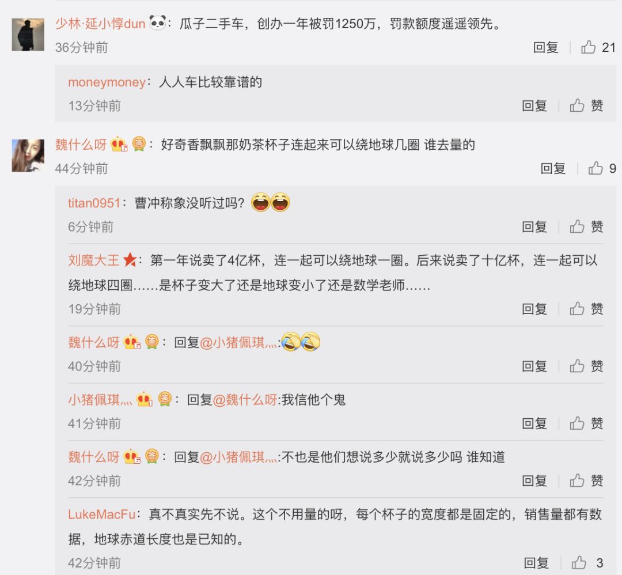
Task: Open LukeMacFu's username link
Action: click(x=101, y=515)
